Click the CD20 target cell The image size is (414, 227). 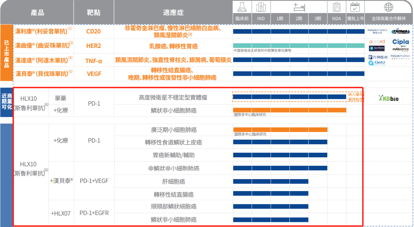[x=94, y=31]
